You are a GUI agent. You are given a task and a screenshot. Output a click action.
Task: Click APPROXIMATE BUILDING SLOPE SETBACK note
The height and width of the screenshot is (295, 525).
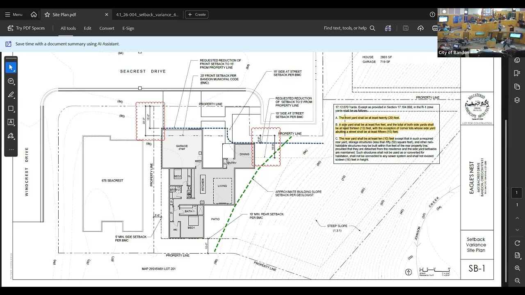[x=298, y=193]
